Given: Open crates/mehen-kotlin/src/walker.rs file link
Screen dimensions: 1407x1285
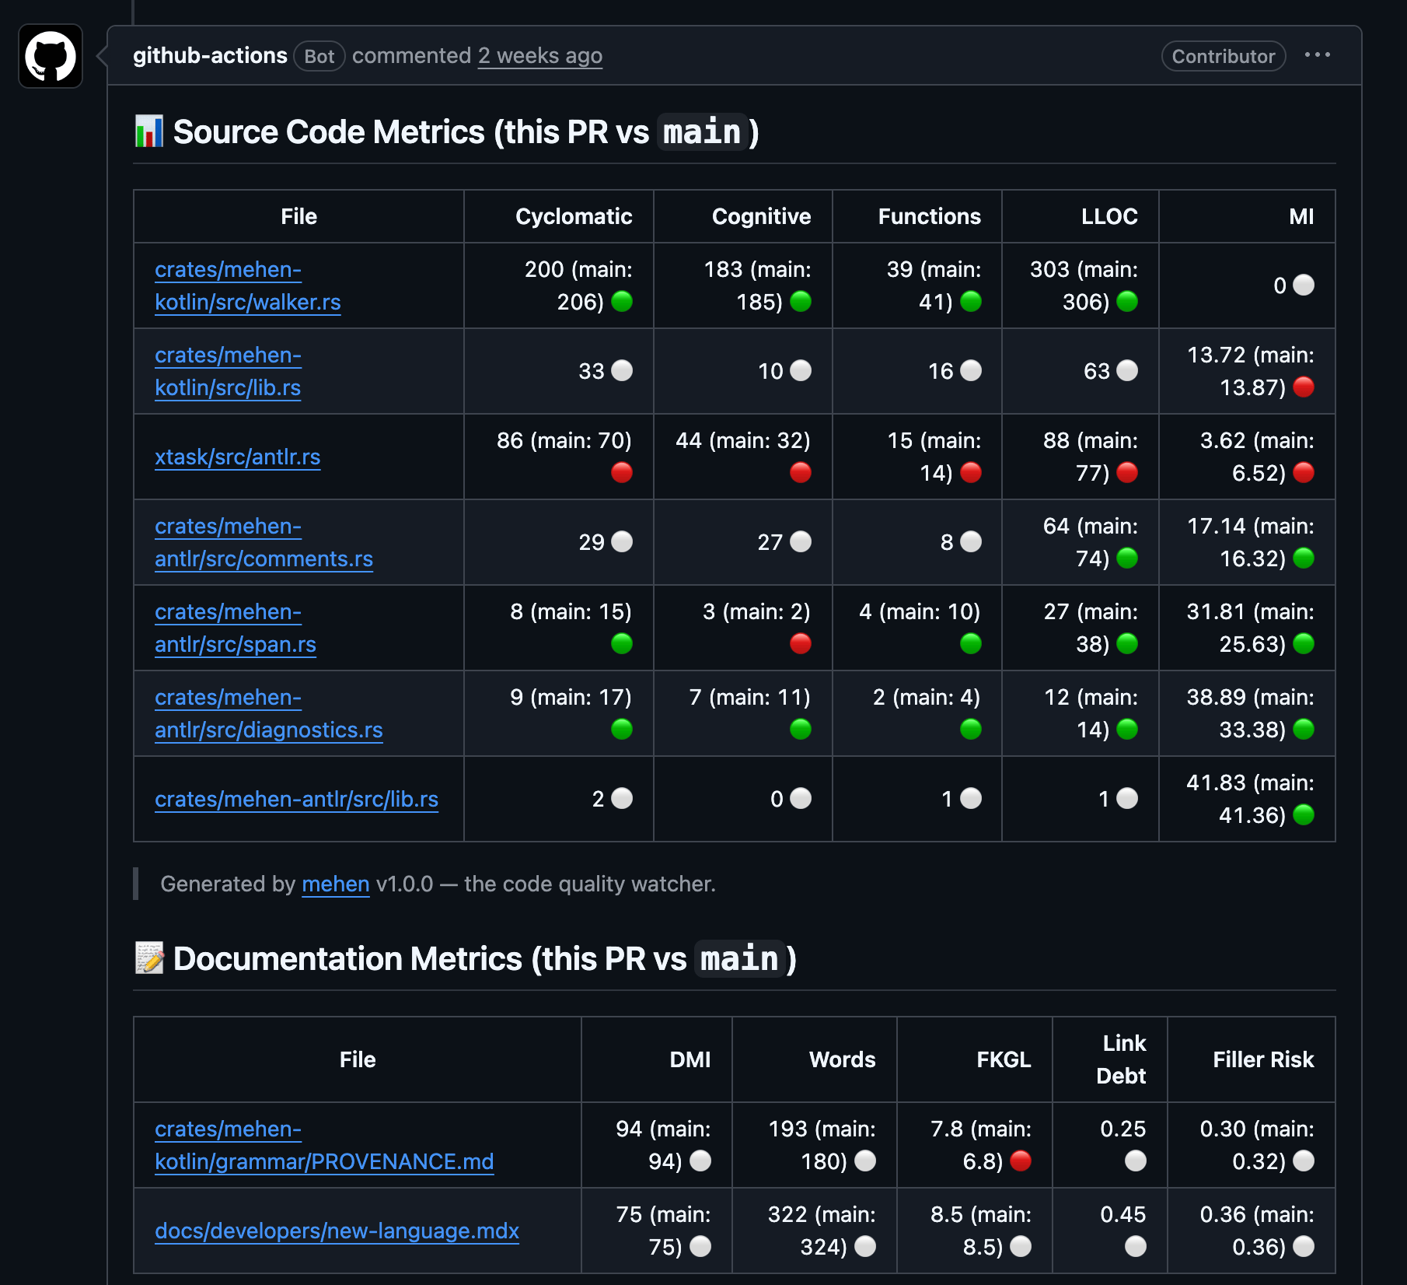Looking at the screenshot, I should point(248,285).
